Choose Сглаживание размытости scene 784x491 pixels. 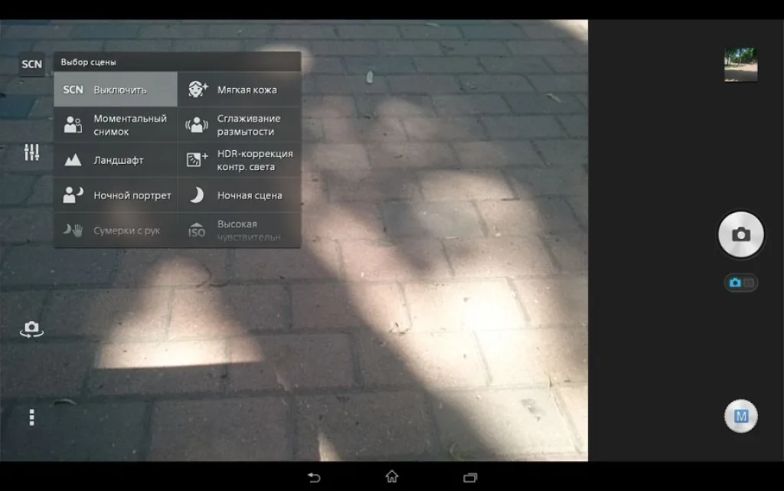(240, 125)
